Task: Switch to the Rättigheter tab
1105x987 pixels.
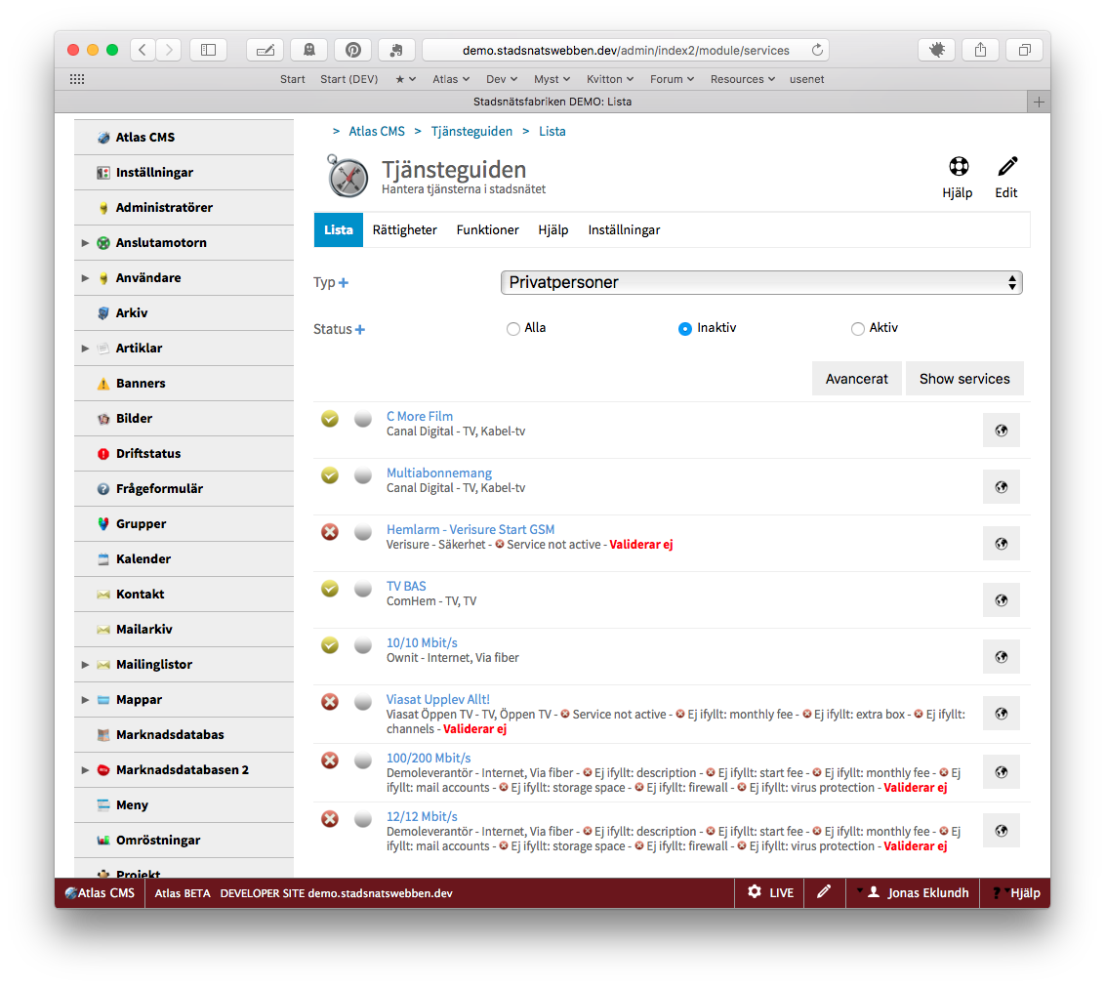Action: (x=404, y=230)
